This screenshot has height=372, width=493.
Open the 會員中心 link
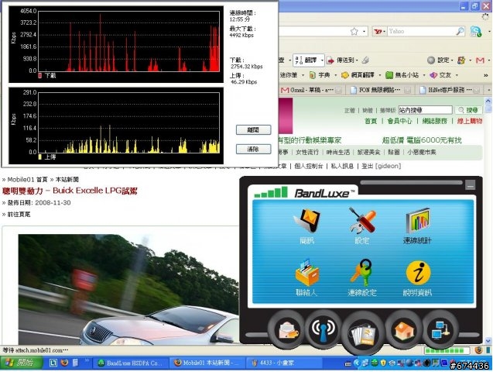point(399,121)
